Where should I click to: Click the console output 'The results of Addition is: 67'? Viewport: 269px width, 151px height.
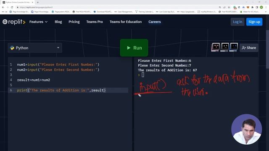[x=167, y=70]
